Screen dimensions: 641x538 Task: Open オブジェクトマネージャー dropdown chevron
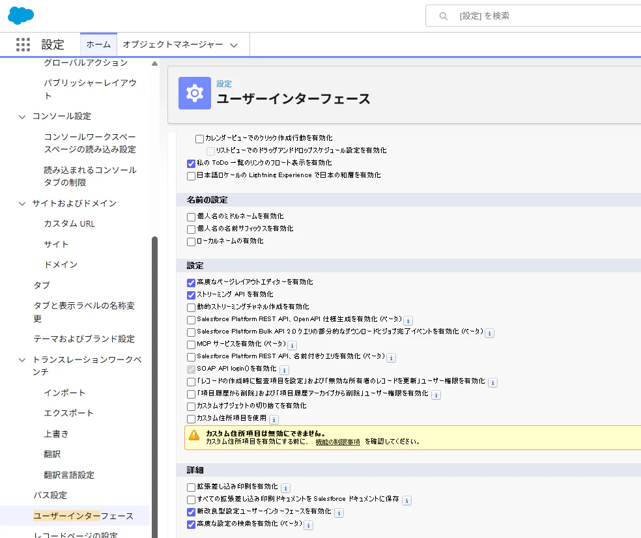coord(234,45)
